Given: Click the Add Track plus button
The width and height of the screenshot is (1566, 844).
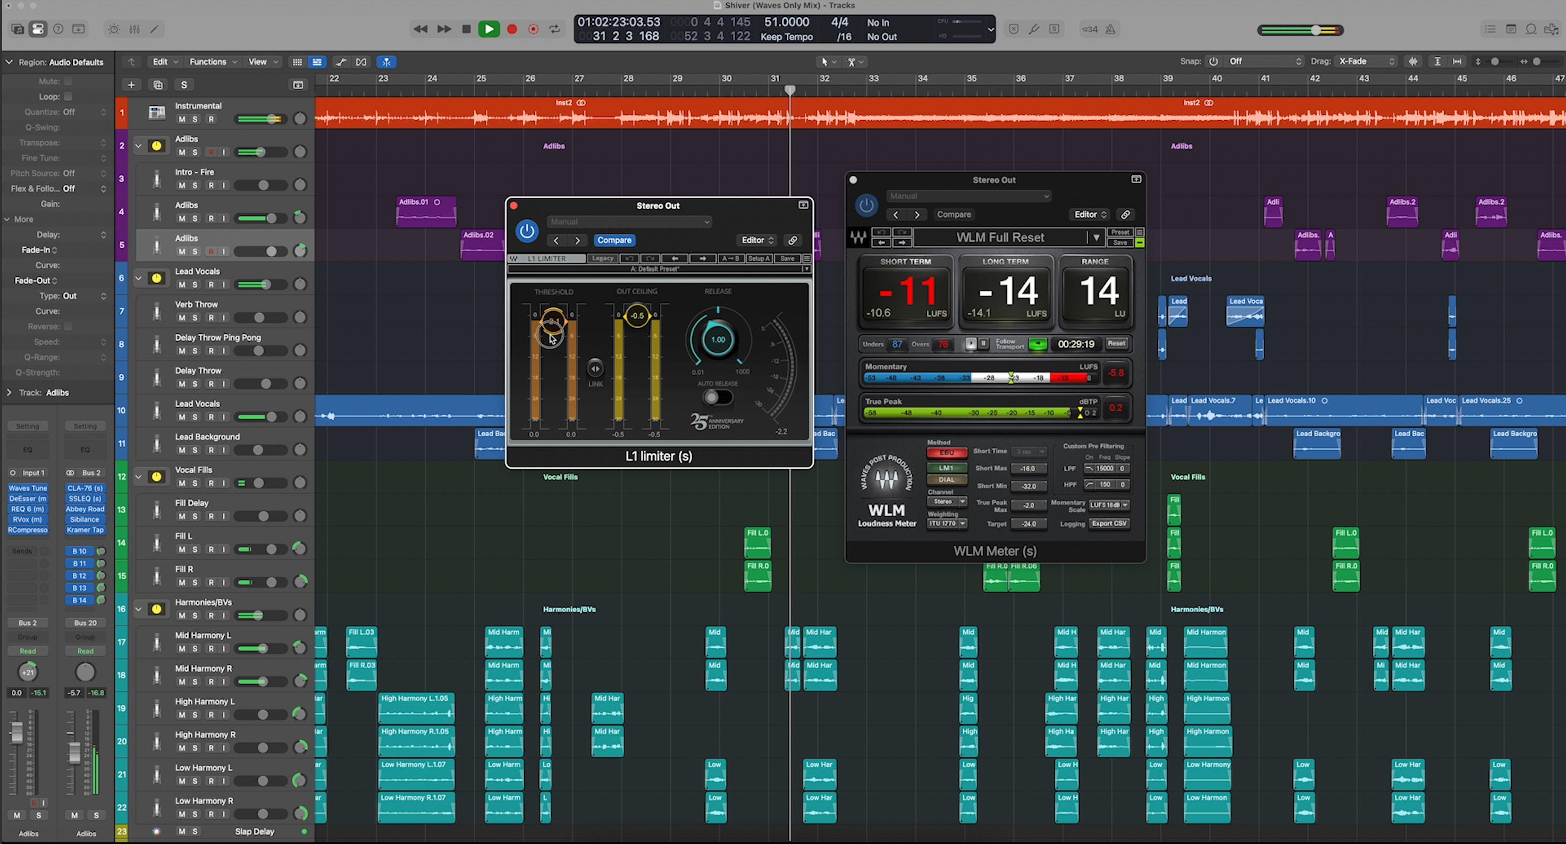Looking at the screenshot, I should pos(131,85).
